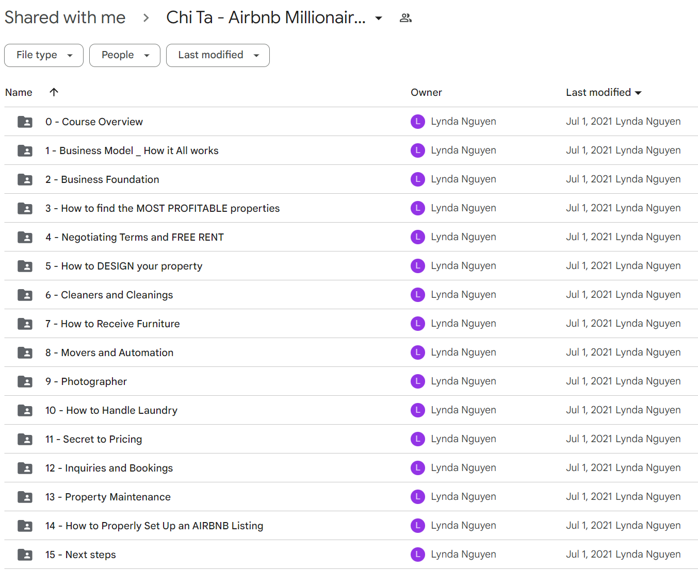698x571 pixels.
Task: Click folder icon for 11 - Secret to Pricing
Action: click(25, 439)
